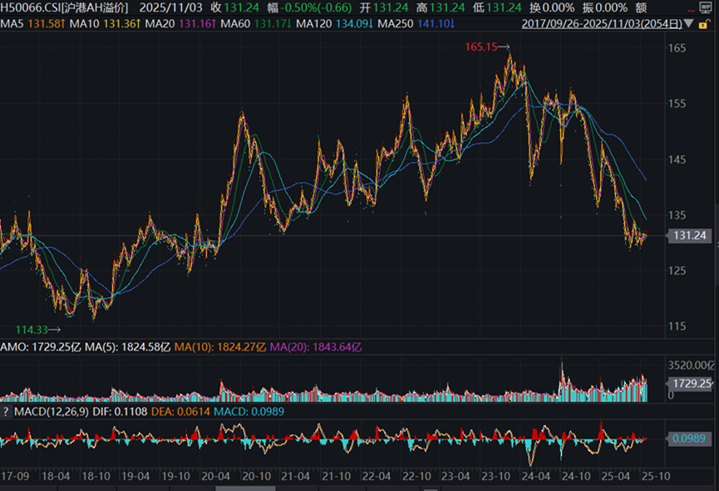
Task: Click the MA(10): 1824.27亿 volume label
Action: 220,347
